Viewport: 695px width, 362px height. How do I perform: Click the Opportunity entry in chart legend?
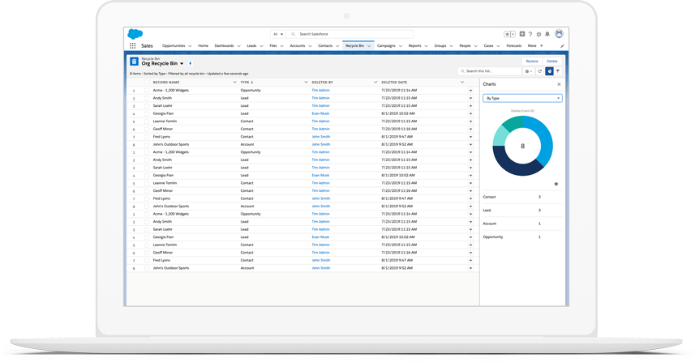[x=493, y=237]
